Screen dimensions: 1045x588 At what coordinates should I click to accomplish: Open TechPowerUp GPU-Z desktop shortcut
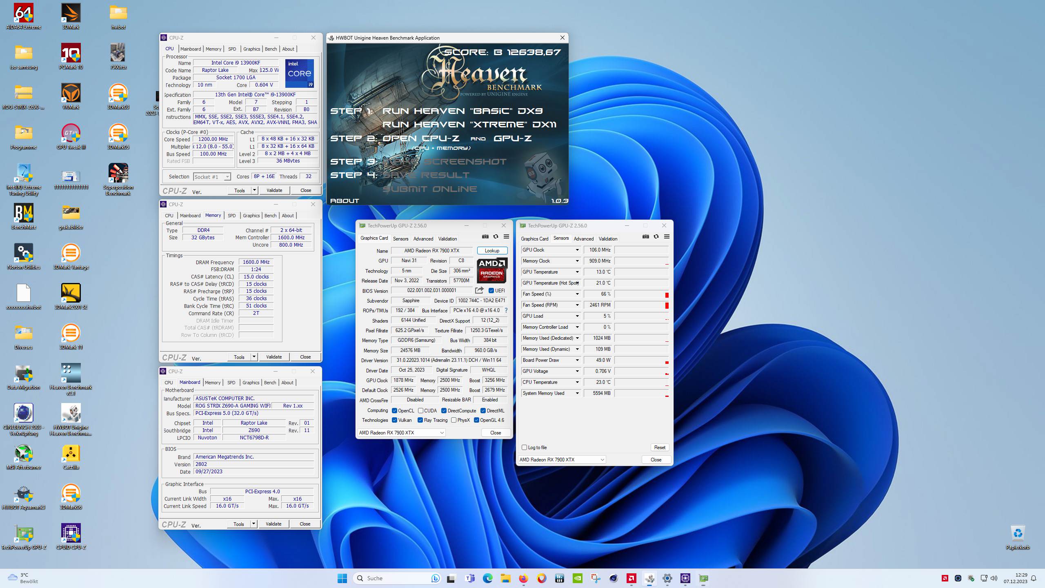[23, 537]
